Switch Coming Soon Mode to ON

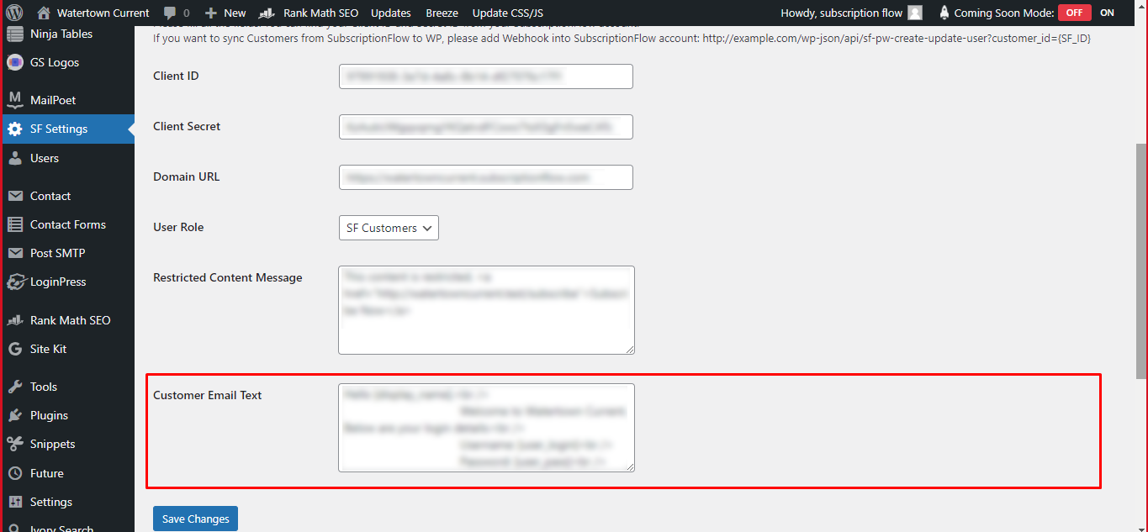point(1107,13)
